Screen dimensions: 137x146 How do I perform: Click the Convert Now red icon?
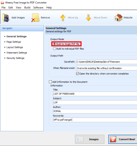tap(113, 139)
